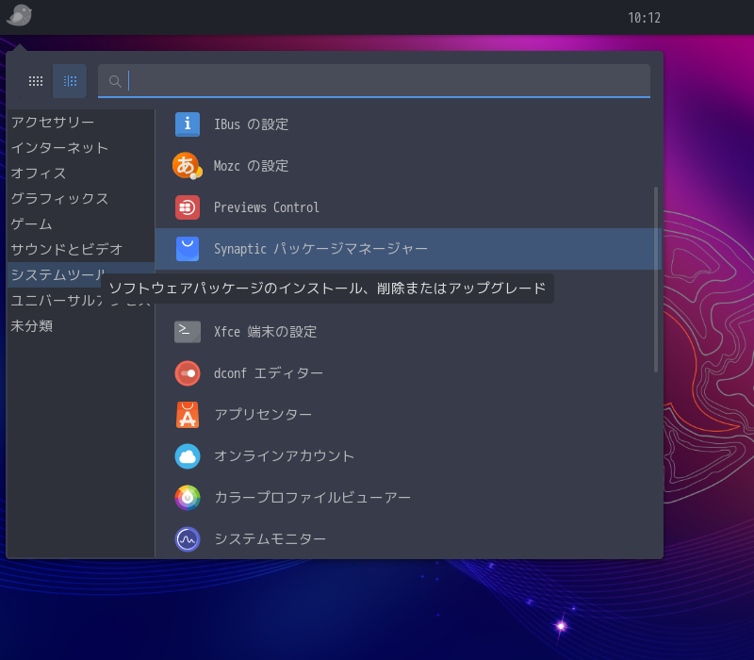Click the dconf editor icon
The image size is (754, 660).
pos(188,373)
